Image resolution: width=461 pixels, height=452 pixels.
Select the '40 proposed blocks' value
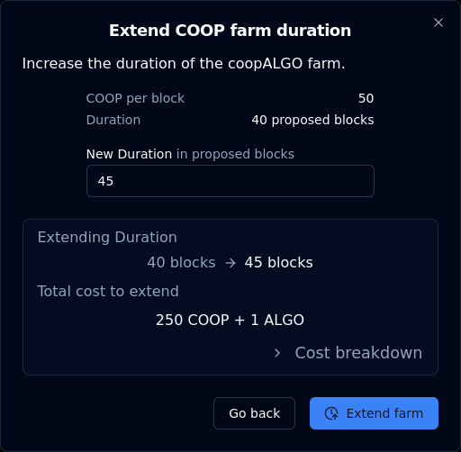pos(312,120)
